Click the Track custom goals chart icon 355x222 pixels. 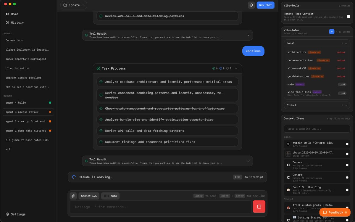click(288, 208)
